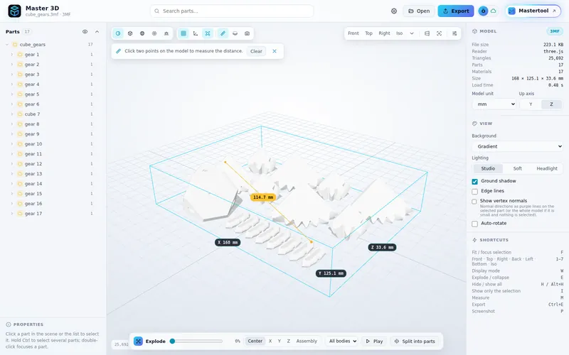Click the Explode slider handle
This screenshot has width=569, height=355.
coord(173,342)
